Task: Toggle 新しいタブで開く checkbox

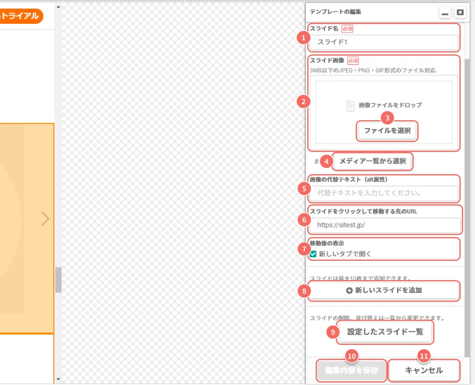Action: tap(313, 254)
